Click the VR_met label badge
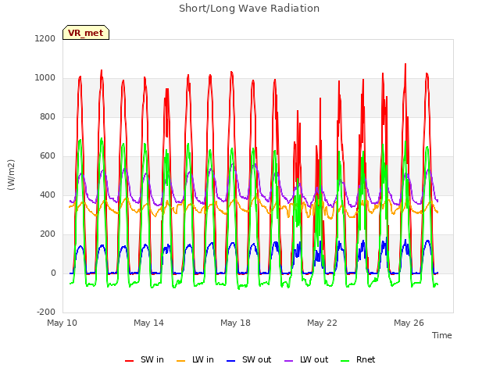 click(86, 33)
